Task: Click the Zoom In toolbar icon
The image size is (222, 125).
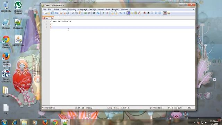Action: 103,13
